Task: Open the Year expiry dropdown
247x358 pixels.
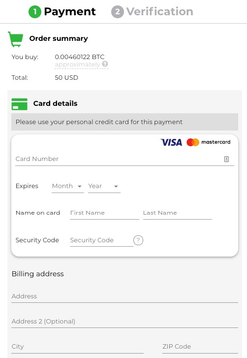Action: point(104,186)
